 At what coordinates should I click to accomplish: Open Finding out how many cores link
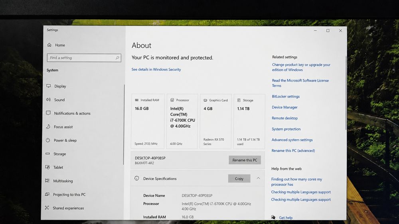click(296, 182)
